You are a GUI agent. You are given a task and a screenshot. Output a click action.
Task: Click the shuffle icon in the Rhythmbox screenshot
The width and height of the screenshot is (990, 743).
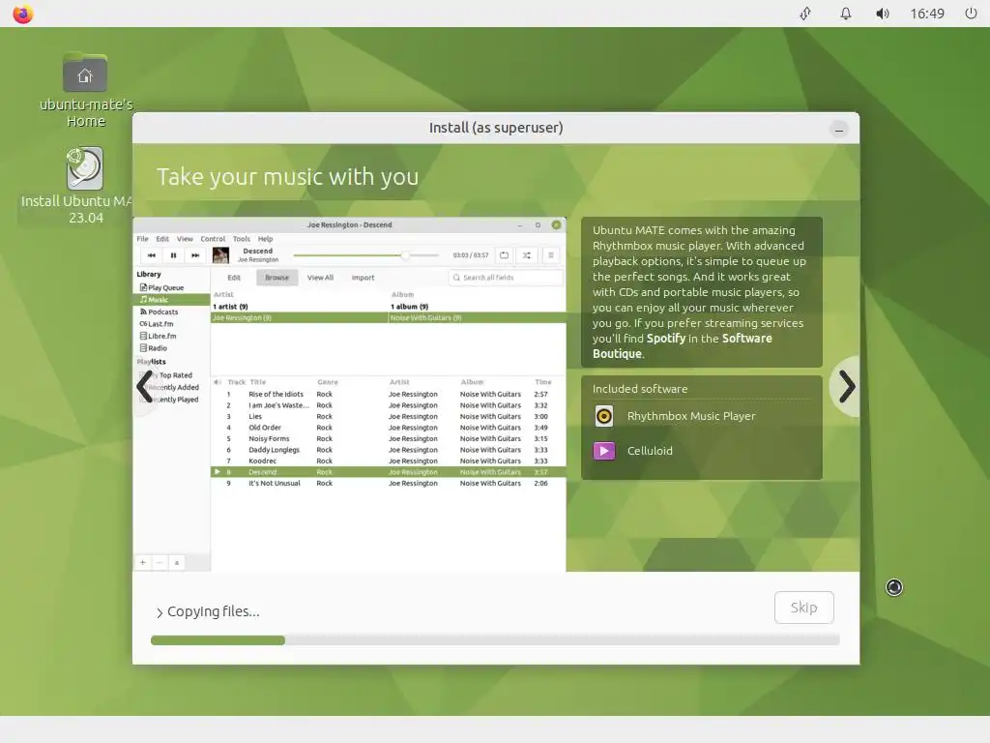click(527, 255)
